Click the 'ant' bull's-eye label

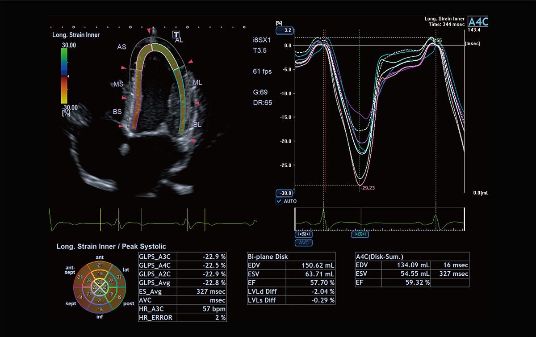coord(100,257)
